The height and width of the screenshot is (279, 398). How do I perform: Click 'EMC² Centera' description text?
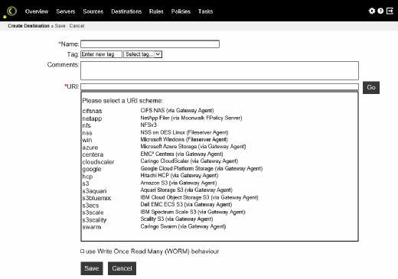point(181,154)
